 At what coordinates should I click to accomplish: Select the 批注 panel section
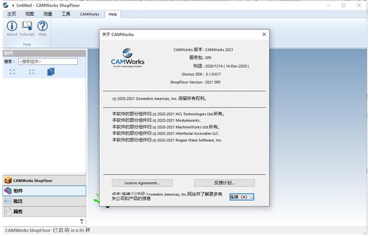pos(44,201)
